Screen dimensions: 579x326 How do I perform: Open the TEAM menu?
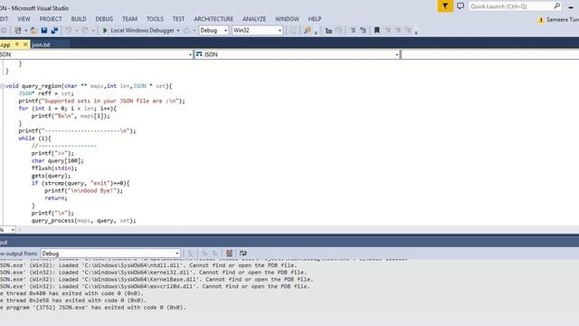coord(129,19)
